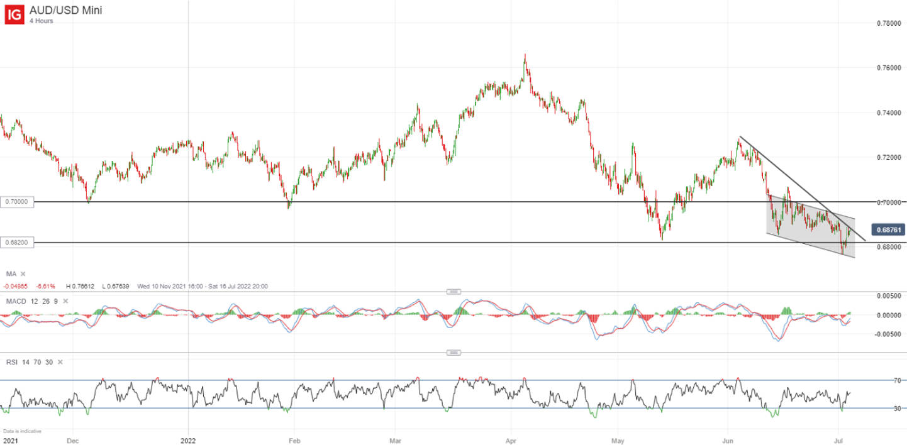Image resolution: width=907 pixels, height=445 pixels.
Task: Select the 0.68200 price level label
Action: click(x=18, y=243)
